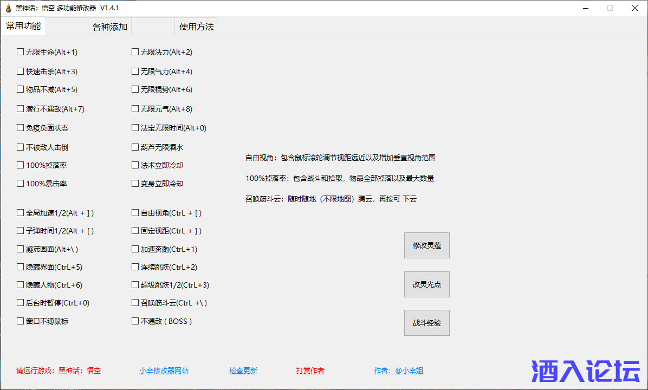Switch to 常用功能 tab
The height and width of the screenshot is (390, 648).
[23, 26]
